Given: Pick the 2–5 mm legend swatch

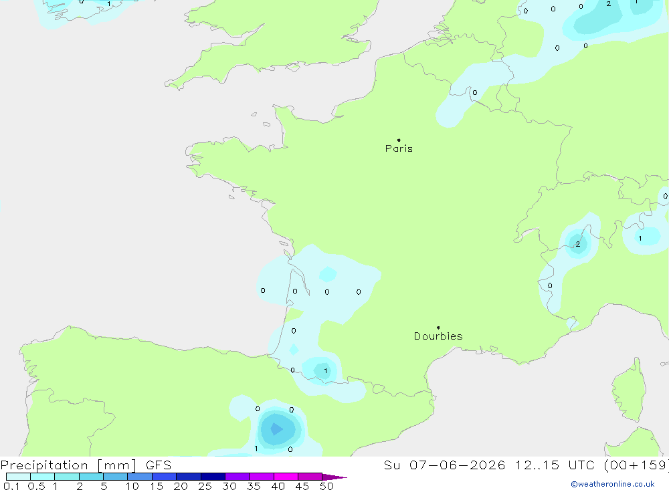Looking at the screenshot, I should click(91, 477).
